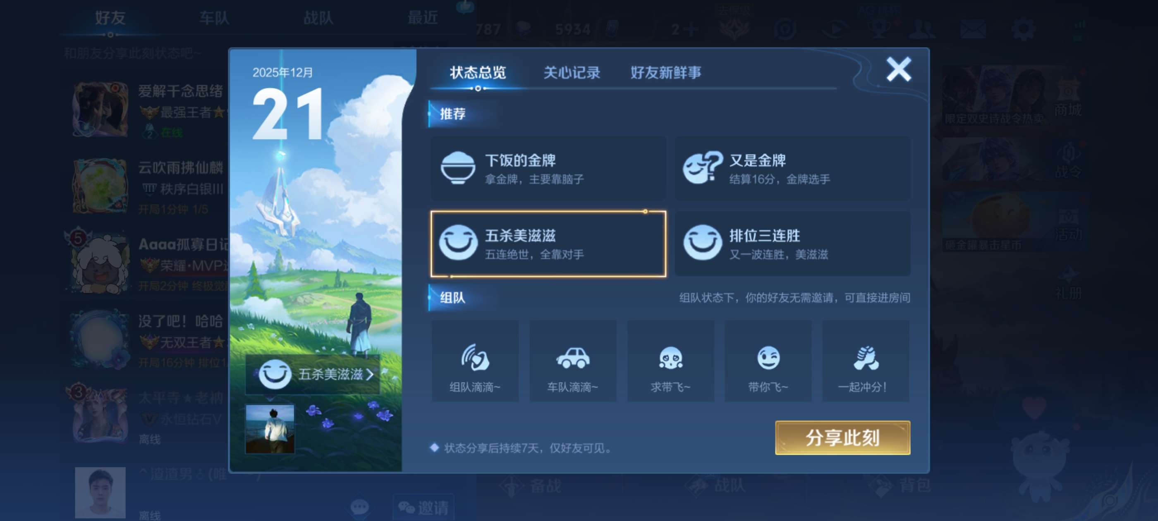1158x521 pixels.
Task: Pick the 又是金牌 question face status
Action: (x=792, y=169)
